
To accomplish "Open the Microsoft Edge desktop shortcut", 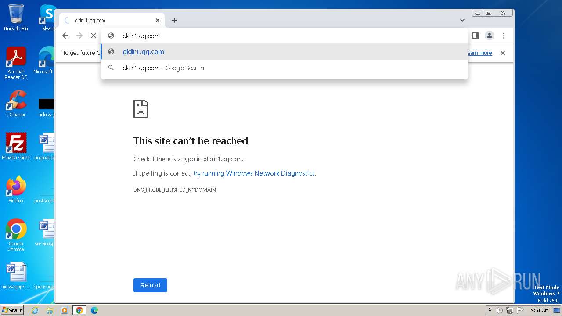I will 46,61.
